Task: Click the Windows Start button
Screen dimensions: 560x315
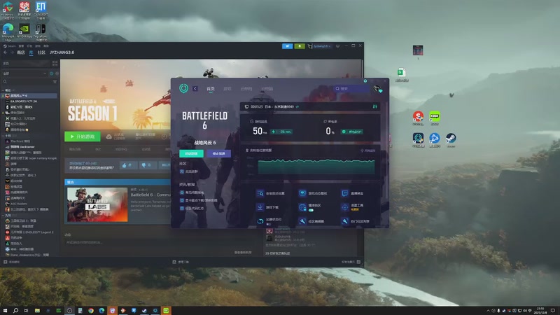Action: pyautogui.click(x=5, y=311)
